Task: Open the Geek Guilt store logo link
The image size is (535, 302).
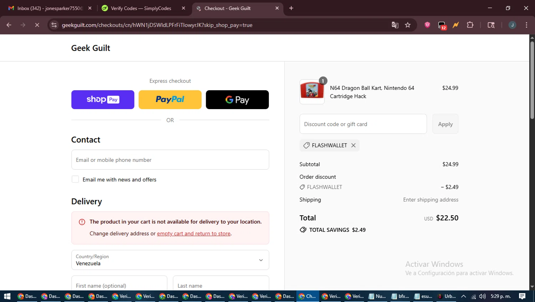Action: [91, 48]
